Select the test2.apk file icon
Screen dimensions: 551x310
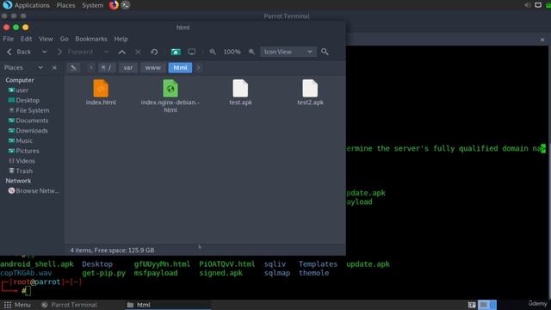[310, 88]
